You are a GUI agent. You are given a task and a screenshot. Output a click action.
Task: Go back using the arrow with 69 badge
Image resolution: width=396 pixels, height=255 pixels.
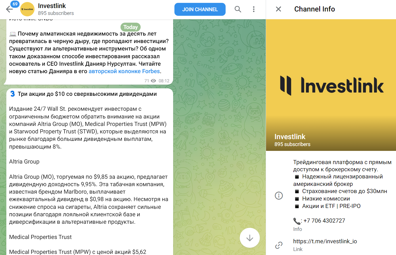tap(9, 9)
